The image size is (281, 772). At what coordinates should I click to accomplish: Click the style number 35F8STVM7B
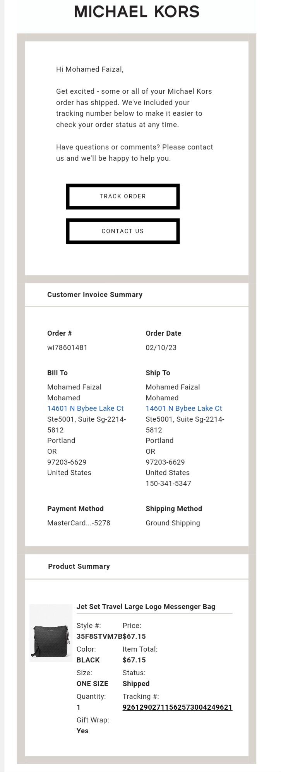[x=99, y=636]
